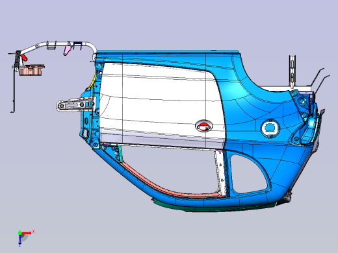Select the dark blue U-shaped clip on the tube
This screenshot has height=253, width=338.
(x=77, y=45)
